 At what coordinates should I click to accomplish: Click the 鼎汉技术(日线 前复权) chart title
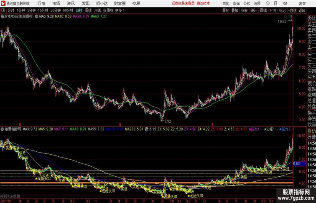[x=17, y=17]
